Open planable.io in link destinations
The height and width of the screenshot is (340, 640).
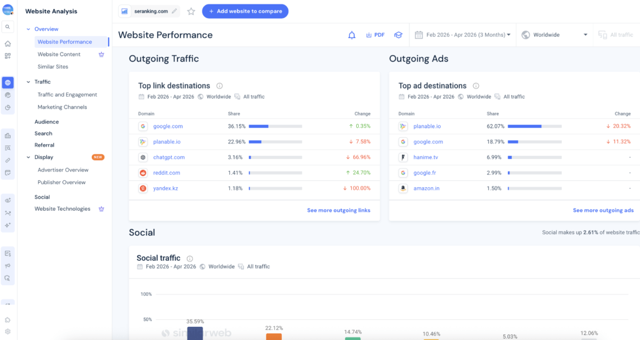click(x=166, y=142)
